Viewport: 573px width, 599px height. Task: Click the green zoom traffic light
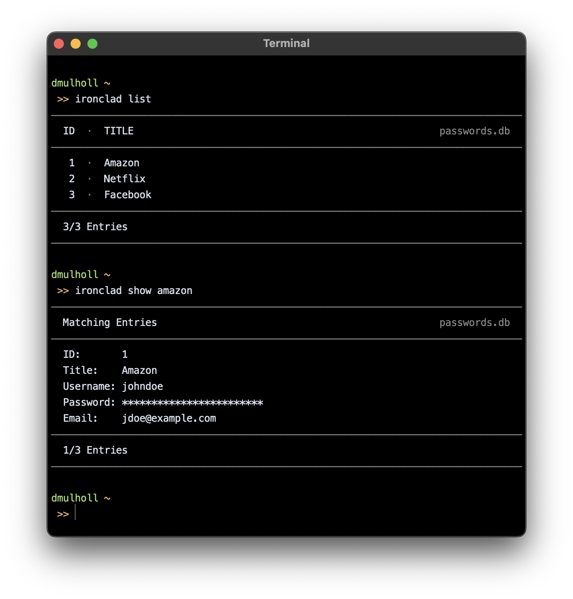92,43
